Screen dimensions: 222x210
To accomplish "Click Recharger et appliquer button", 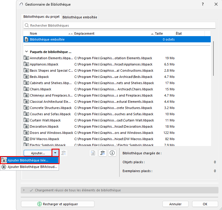I will click(x=58, y=204).
